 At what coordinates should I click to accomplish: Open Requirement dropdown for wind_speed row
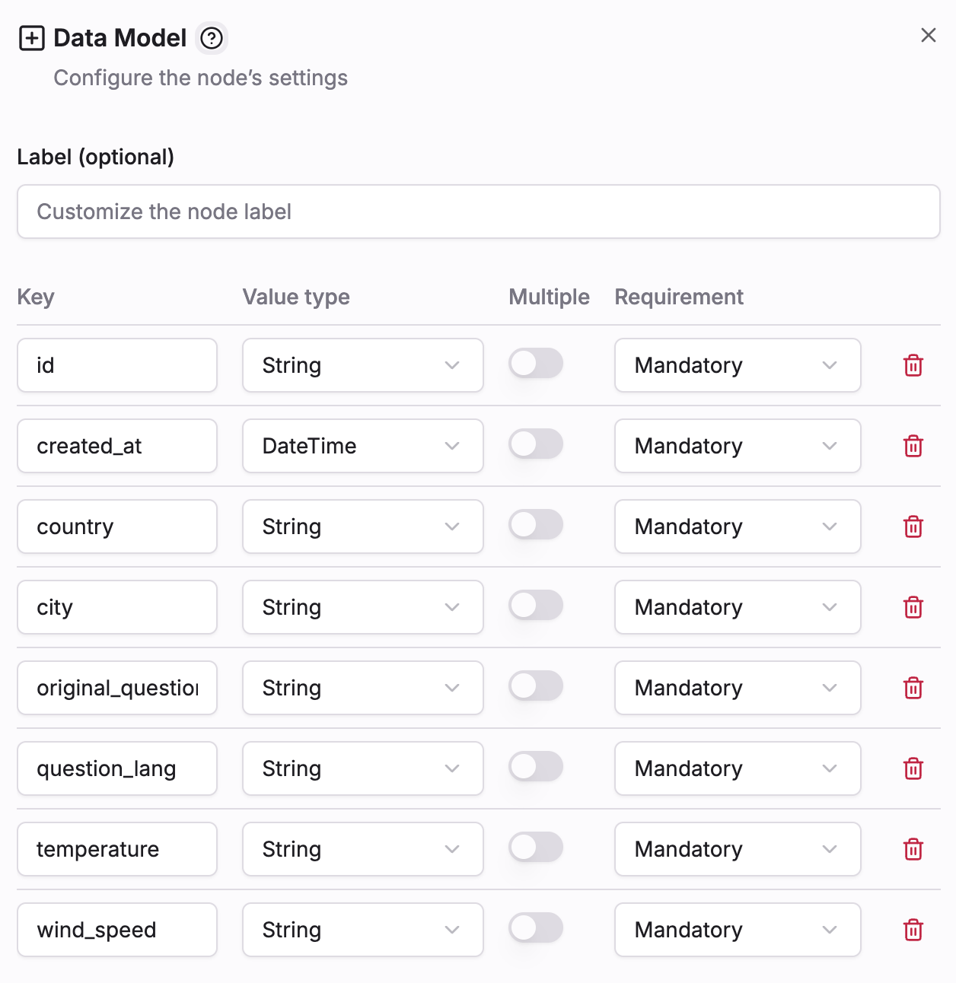[737, 931]
